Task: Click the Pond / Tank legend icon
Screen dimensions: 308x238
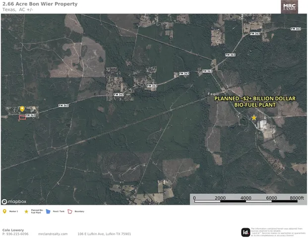Action: point(48,211)
